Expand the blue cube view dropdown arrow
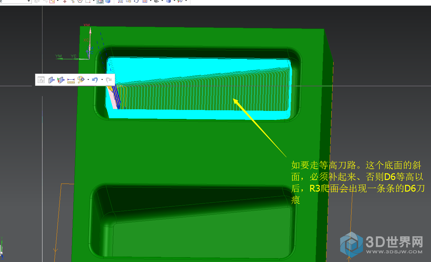431x262 pixels. click(174, 1)
